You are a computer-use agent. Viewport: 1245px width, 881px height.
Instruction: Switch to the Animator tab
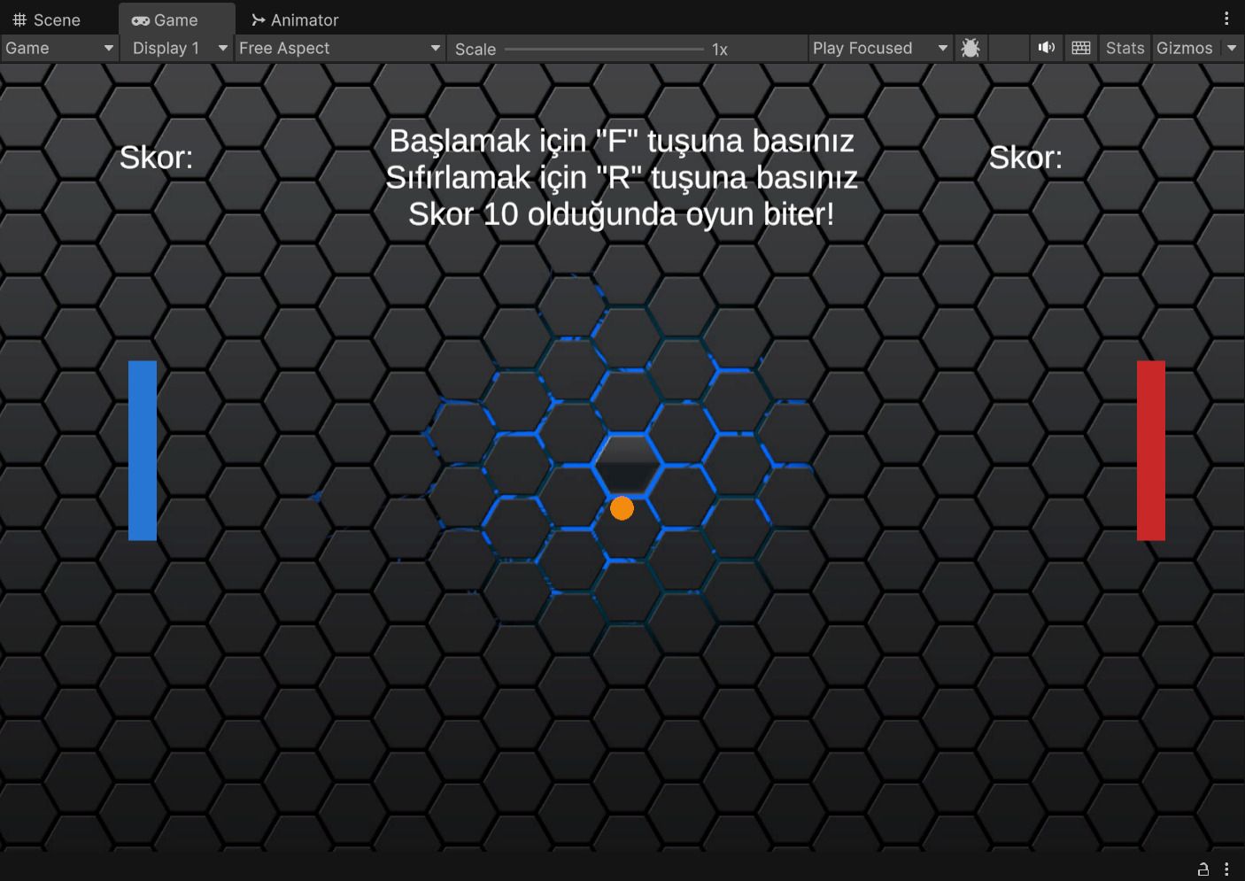(295, 19)
